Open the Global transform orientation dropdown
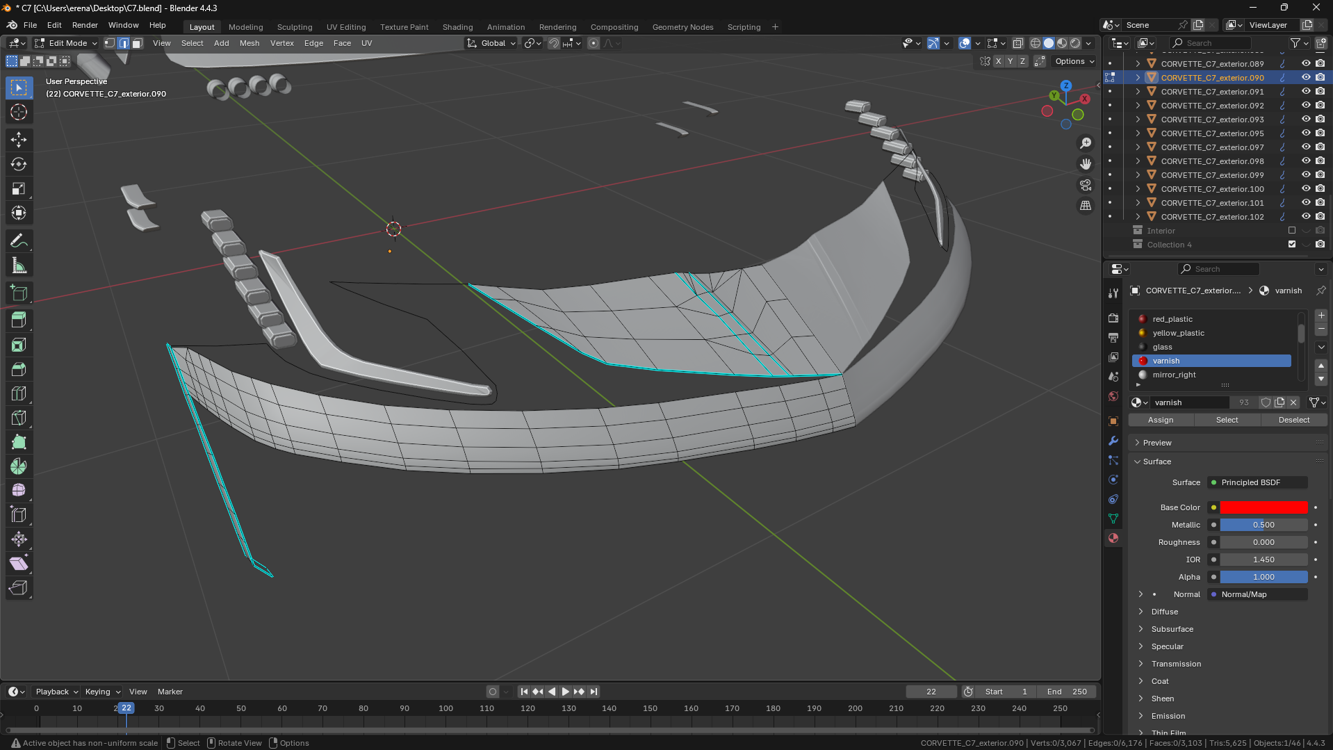 pyautogui.click(x=492, y=43)
